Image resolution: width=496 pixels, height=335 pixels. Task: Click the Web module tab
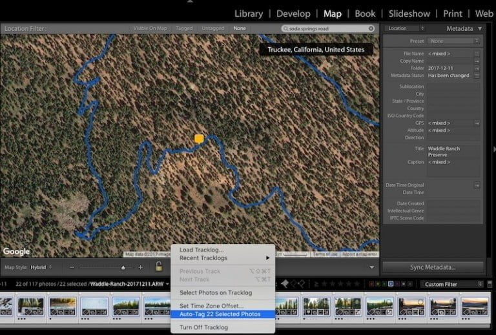(x=484, y=14)
